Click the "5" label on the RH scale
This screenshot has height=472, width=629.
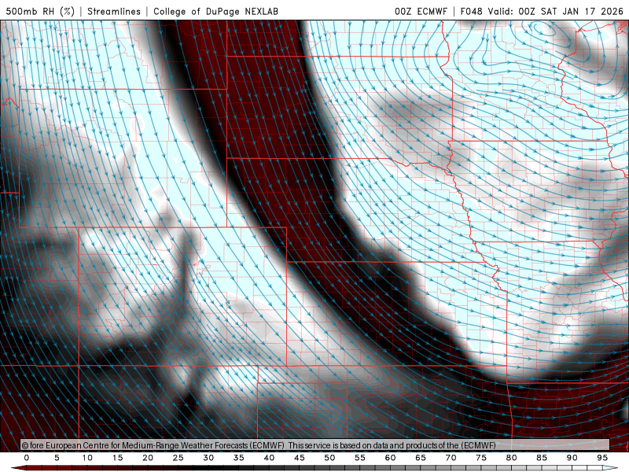coord(57,458)
